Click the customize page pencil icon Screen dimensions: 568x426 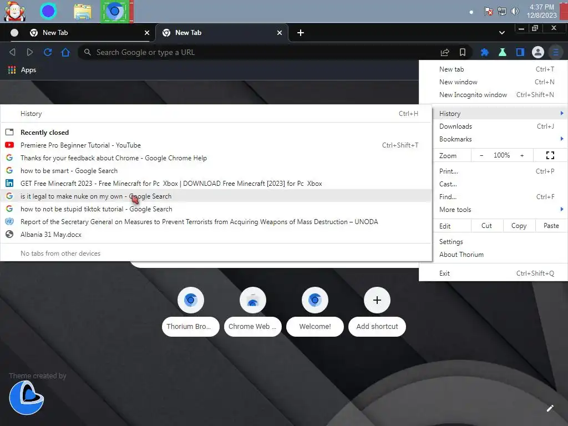pyautogui.click(x=550, y=408)
